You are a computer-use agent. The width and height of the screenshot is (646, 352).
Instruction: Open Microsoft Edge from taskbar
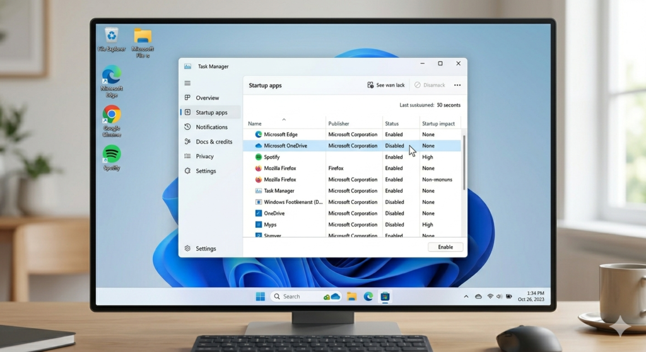click(368, 297)
